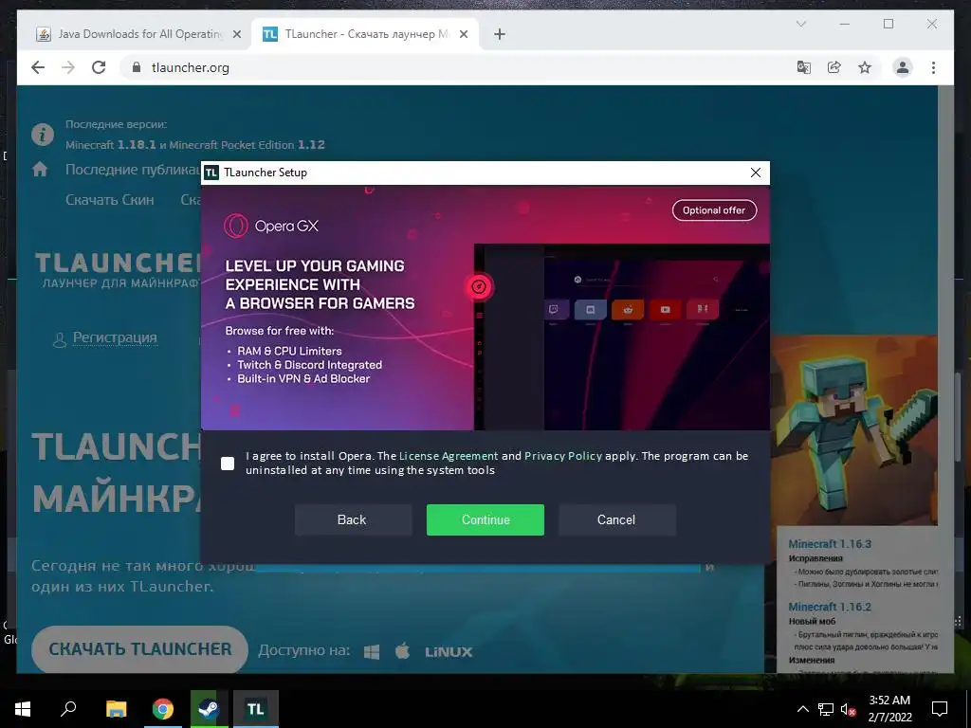This screenshot has width=971, height=728.
Task: Click the info icon beside Последние версии
Action: (43, 134)
